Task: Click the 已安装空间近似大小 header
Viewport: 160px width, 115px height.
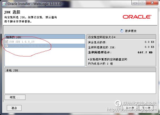Action: [x=121, y=37]
